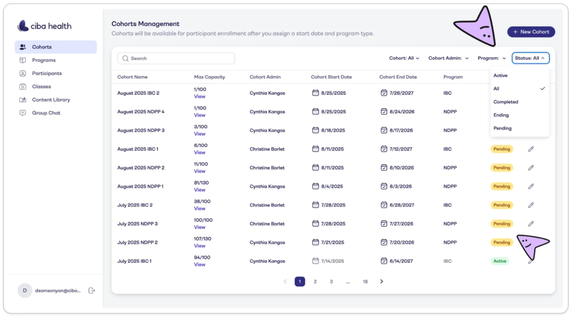The width and height of the screenshot is (571, 316).
Task: Click end date calendar icon for 8/10/2026
Action: coord(384,167)
